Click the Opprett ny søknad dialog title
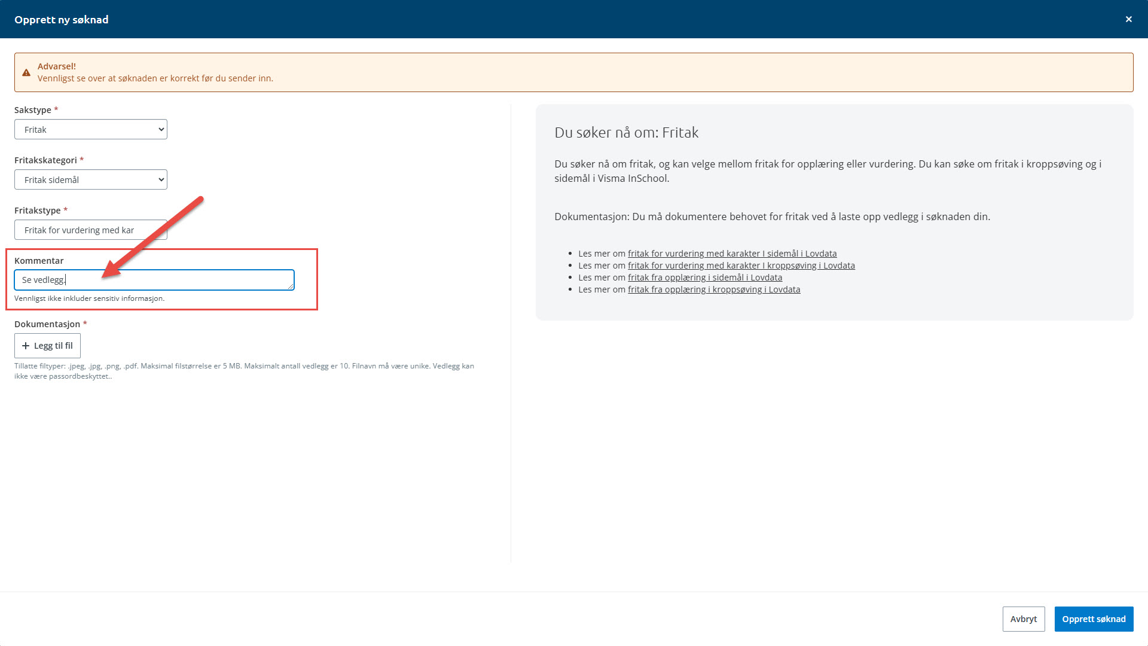This screenshot has width=1148, height=646. pyautogui.click(x=62, y=19)
